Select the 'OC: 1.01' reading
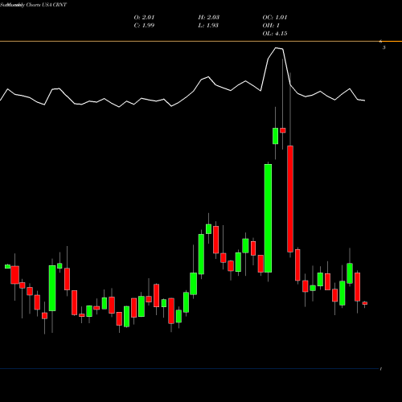Image resolution: width=402 pixels, height=402 pixels. tap(275, 17)
